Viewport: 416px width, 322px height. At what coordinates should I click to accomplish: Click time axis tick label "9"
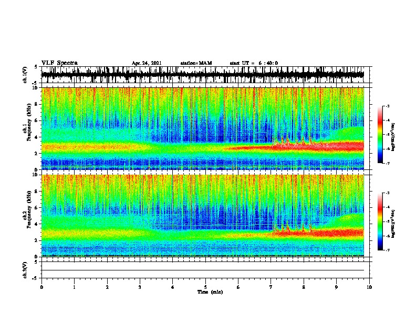336,287
